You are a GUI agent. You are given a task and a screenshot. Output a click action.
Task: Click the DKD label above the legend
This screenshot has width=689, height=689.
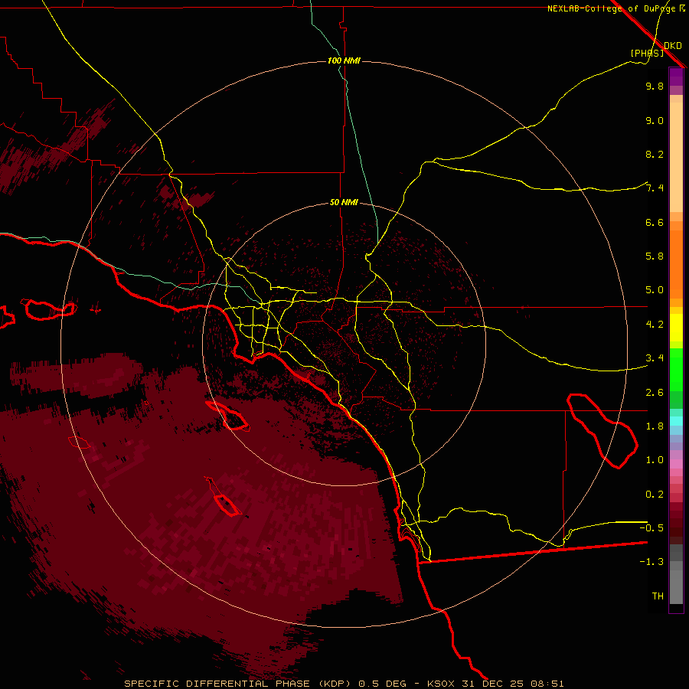pos(673,45)
